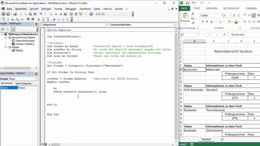This screenshot has height=146, width=260.
Task: Toggle the middle vertical align button in Excel
Action: (249, 15)
